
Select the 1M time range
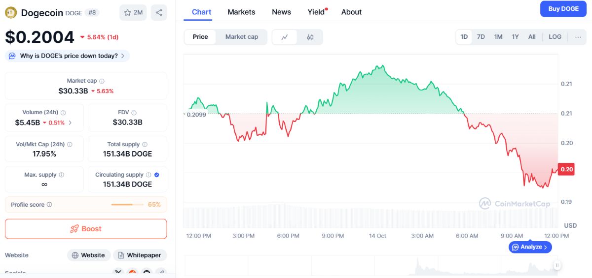[498, 37]
